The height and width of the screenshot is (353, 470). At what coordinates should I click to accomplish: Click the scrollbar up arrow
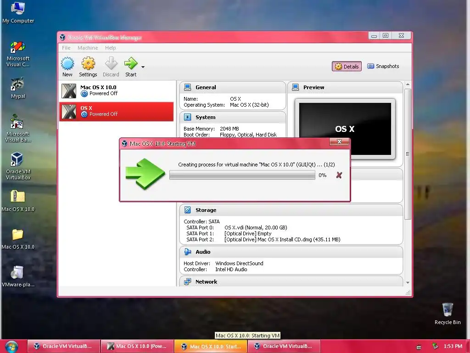pyautogui.click(x=408, y=85)
